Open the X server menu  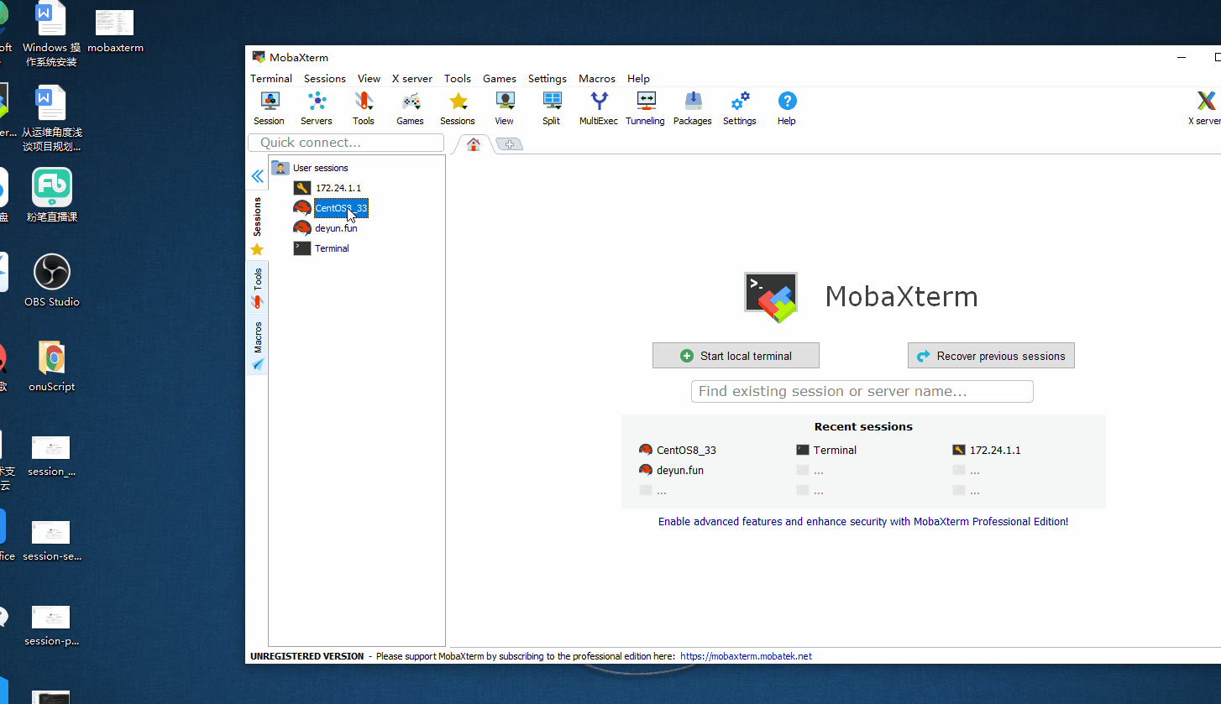[412, 78]
